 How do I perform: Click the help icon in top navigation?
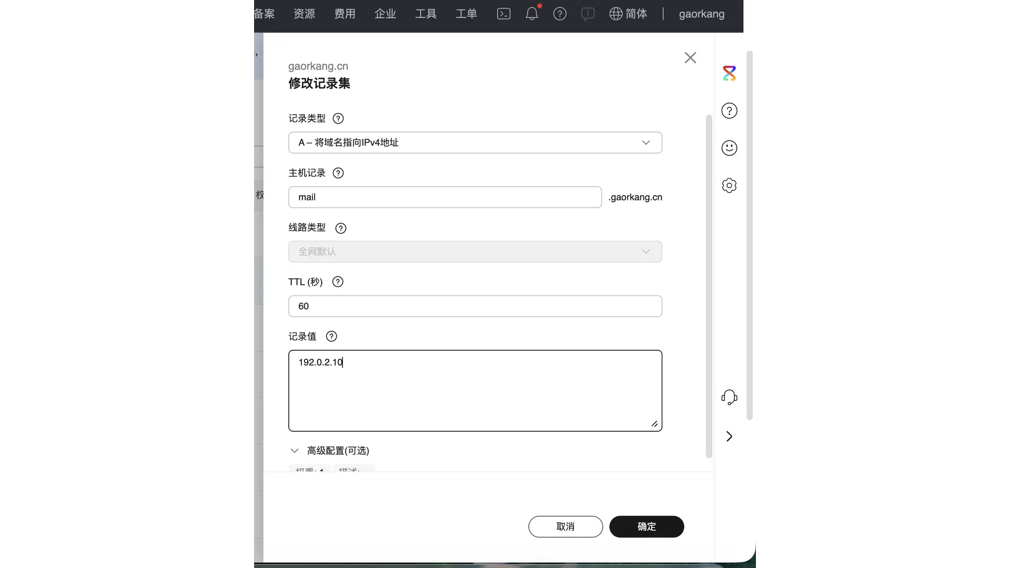(x=560, y=14)
